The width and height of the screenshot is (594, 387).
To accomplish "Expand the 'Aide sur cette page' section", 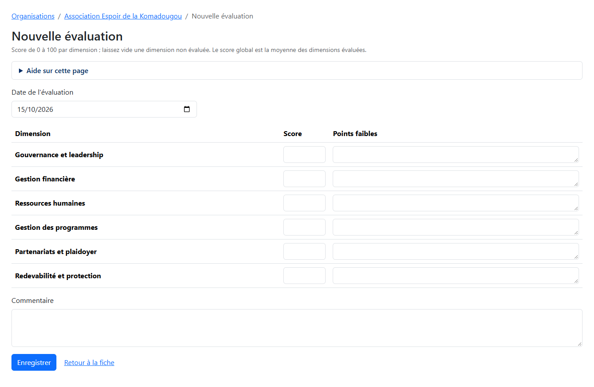I will pos(297,70).
